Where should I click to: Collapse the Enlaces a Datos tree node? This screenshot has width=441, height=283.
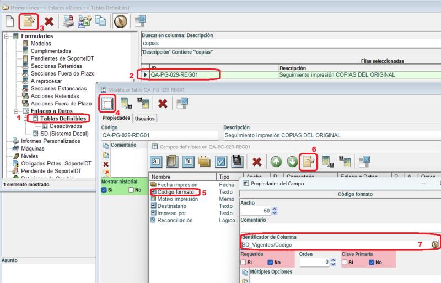pyautogui.click(x=16, y=111)
